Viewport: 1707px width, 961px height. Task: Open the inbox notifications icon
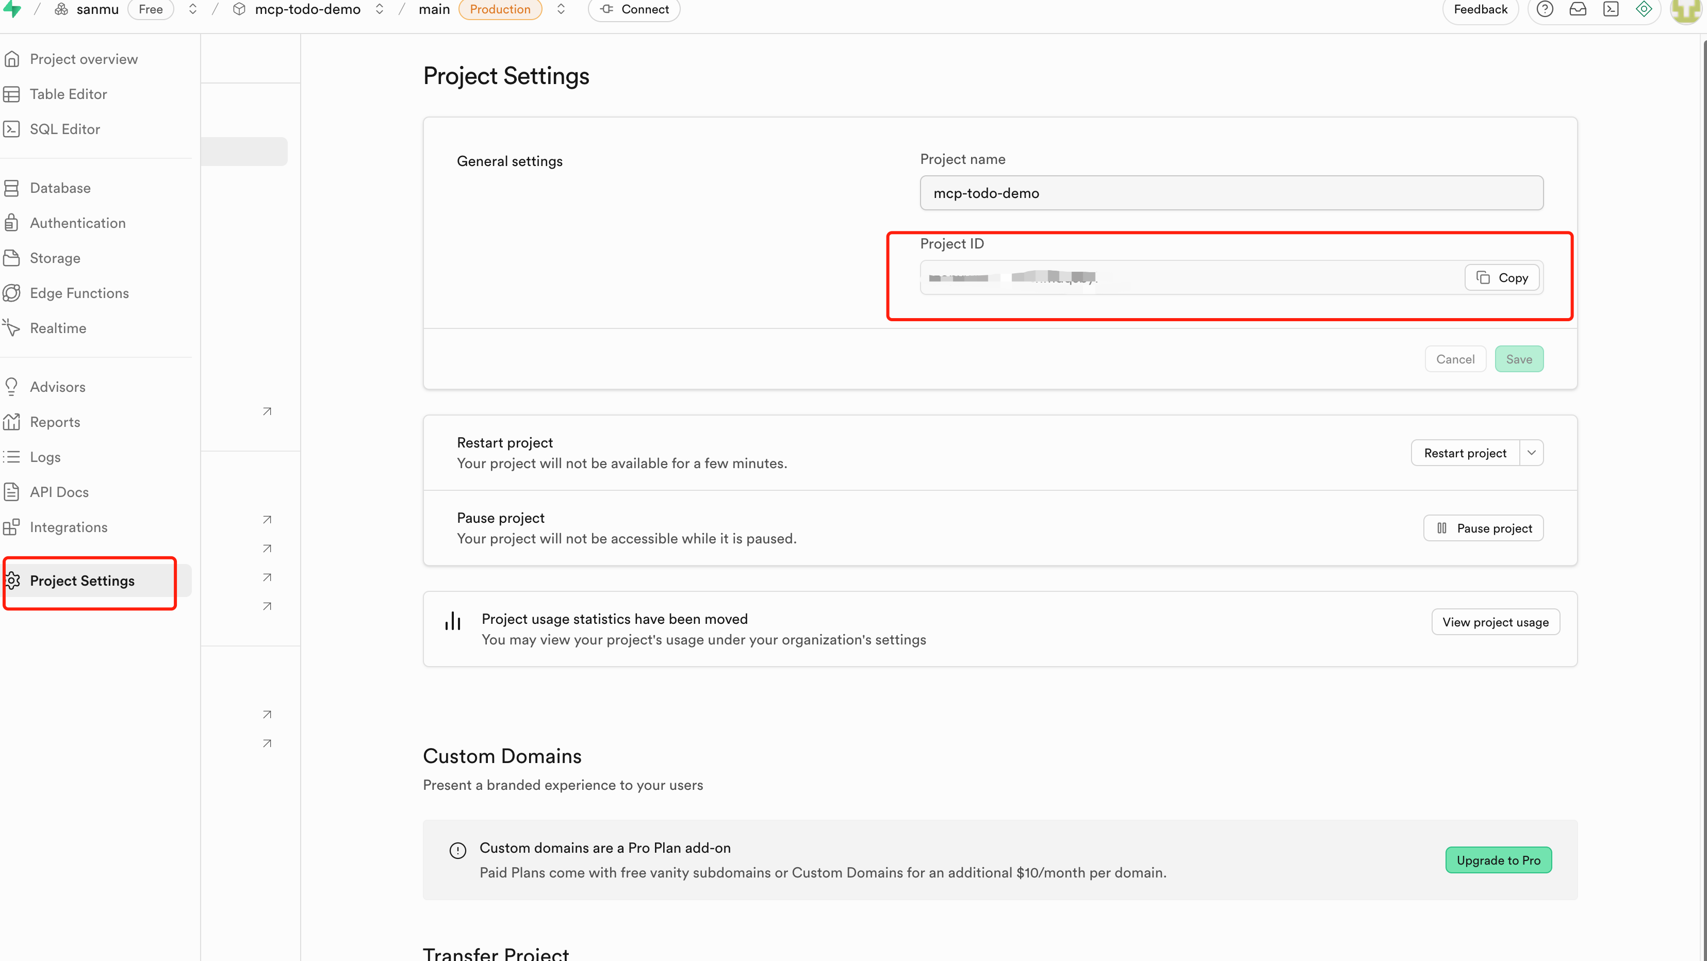coord(1578,9)
